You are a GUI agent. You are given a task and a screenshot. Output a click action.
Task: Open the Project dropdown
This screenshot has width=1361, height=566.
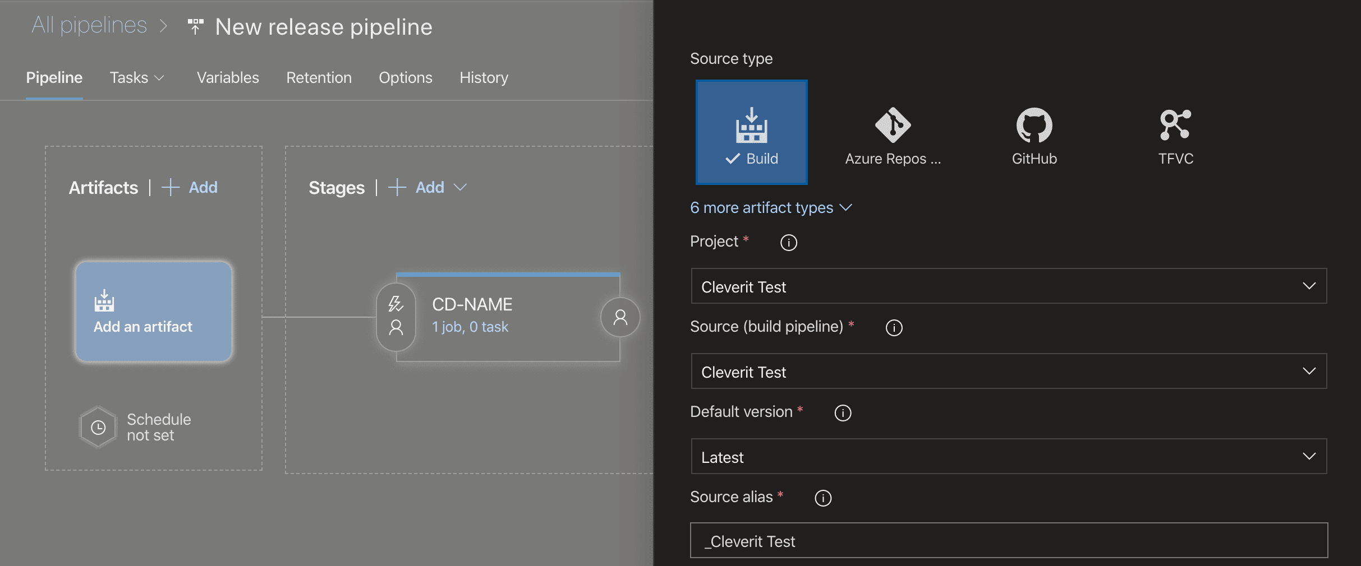1008,286
